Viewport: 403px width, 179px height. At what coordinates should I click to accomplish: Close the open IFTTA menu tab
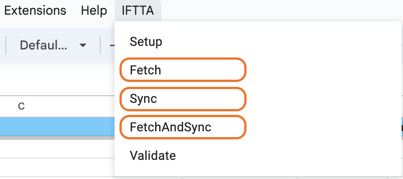138,10
